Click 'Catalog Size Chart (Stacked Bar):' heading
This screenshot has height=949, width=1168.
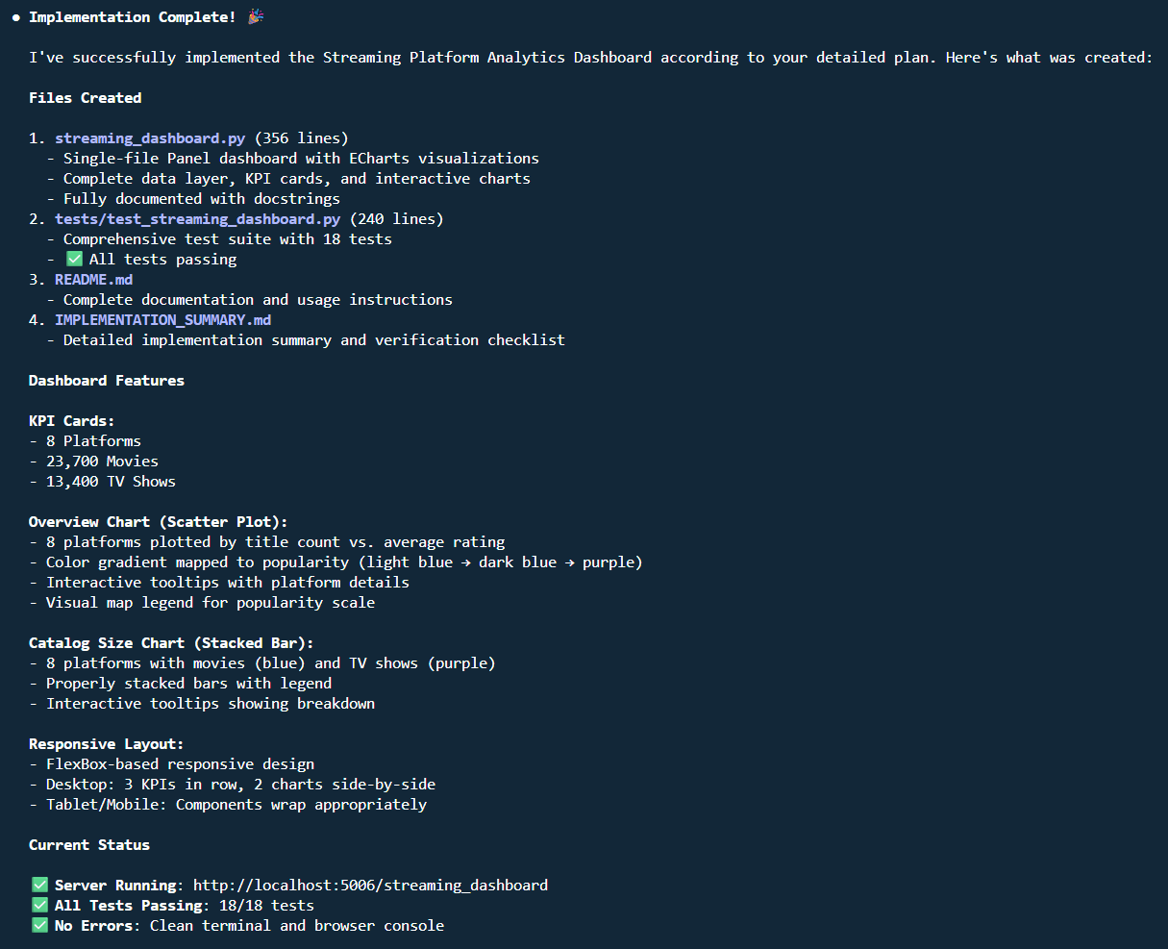tap(171, 642)
